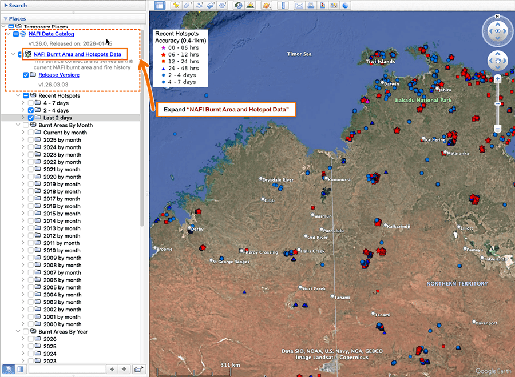
Task: Toggle the places panel layout button
Action: 21,369
